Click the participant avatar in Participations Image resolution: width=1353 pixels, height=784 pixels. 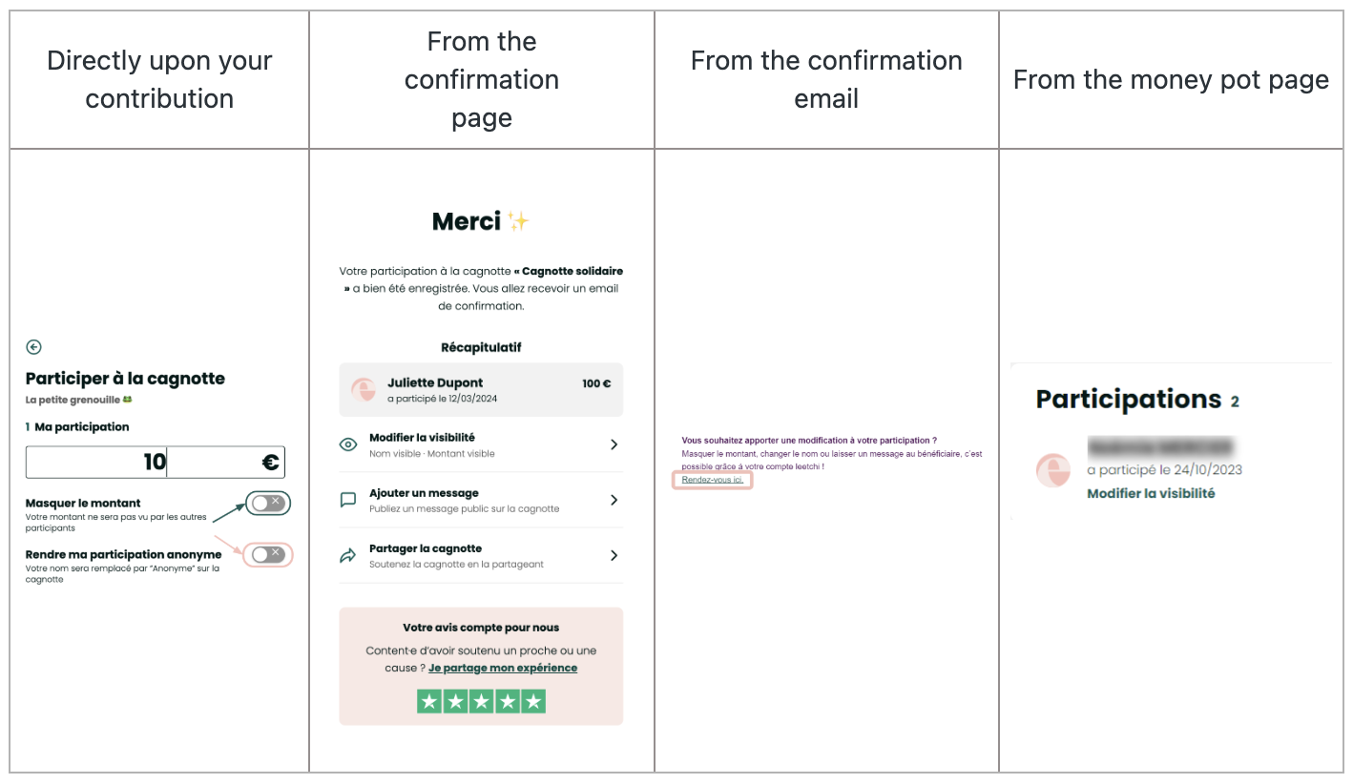coord(1054,470)
